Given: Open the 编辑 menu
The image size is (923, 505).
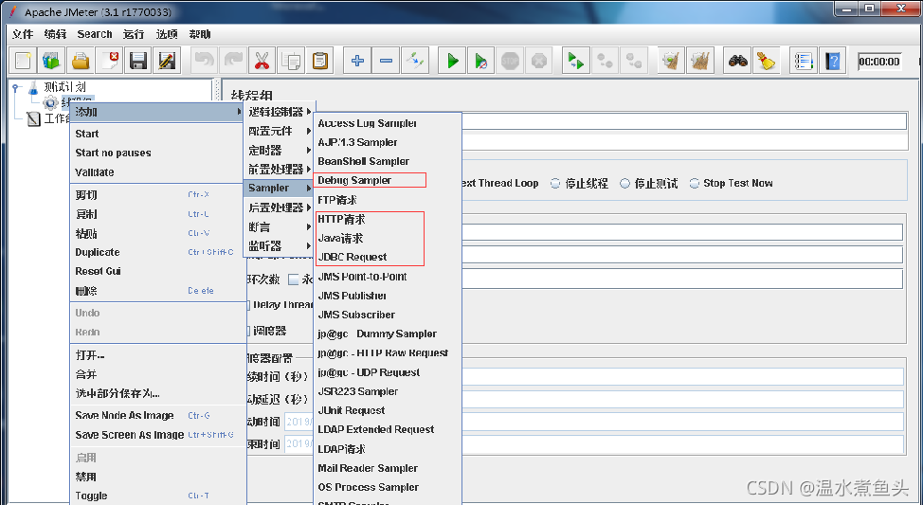Looking at the screenshot, I should 55,34.
